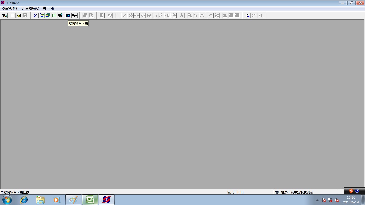This screenshot has width=365, height=205.
Task: Open an image with the folder icon
Action: [19, 15]
